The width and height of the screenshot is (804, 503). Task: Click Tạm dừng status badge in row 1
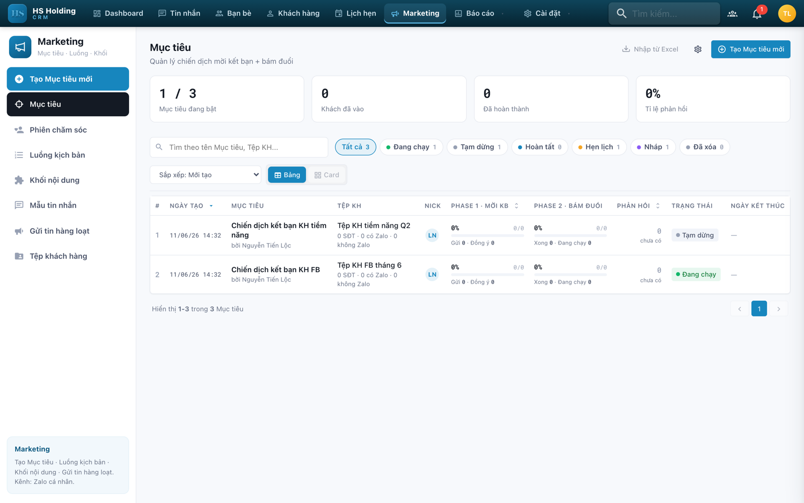point(695,235)
